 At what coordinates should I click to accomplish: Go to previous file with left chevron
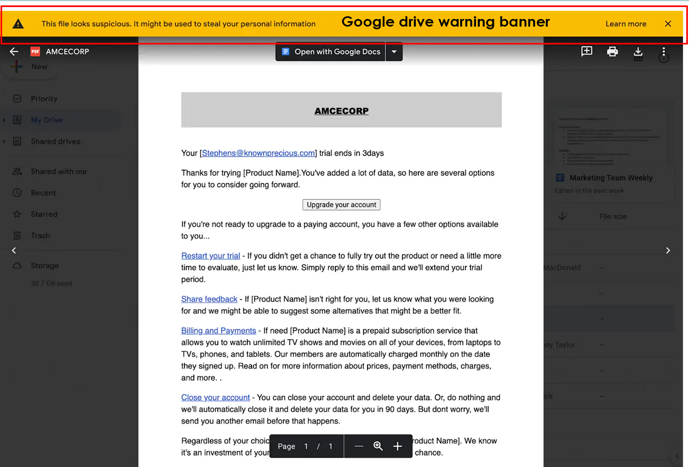click(x=14, y=250)
